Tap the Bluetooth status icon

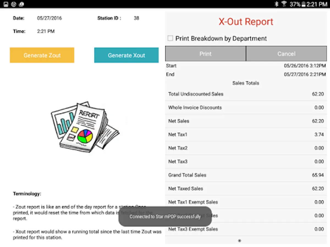pyautogui.click(x=276, y=4)
